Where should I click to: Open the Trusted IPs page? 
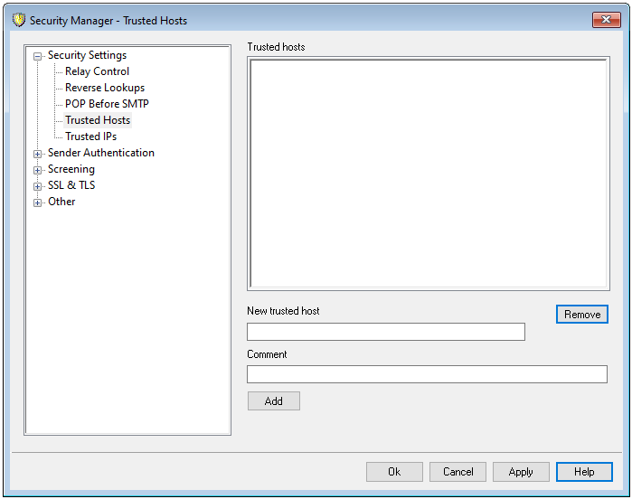pos(90,137)
